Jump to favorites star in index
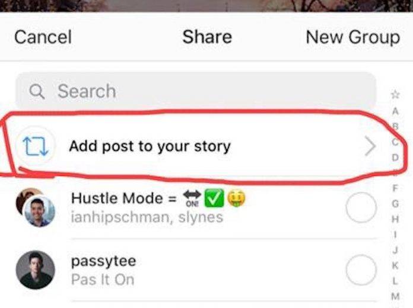This screenshot has height=308, width=413. coord(395,94)
